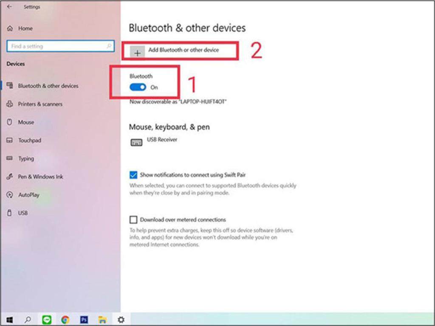The image size is (435, 326).
Task: Click Add Bluetooth or other device
Action: click(x=183, y=50)
